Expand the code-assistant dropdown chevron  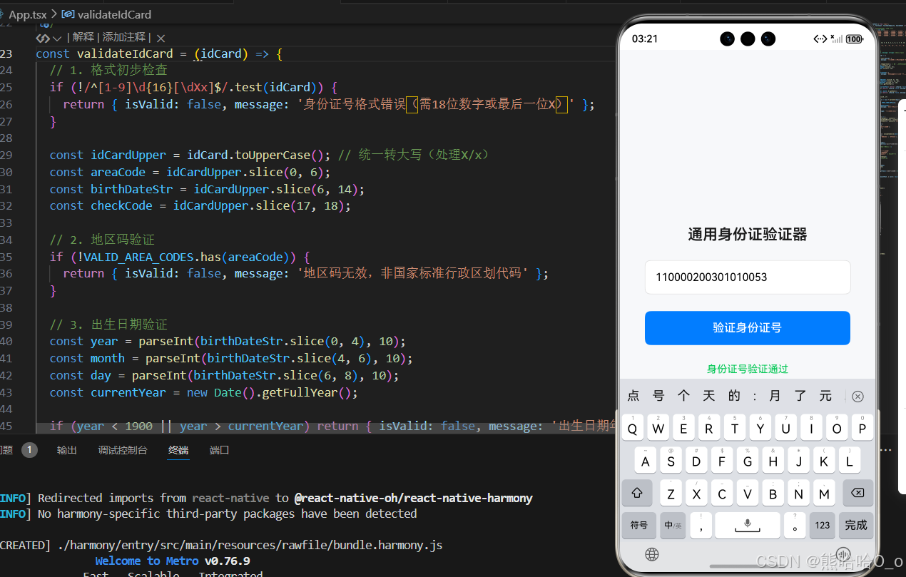click(57, 39)
